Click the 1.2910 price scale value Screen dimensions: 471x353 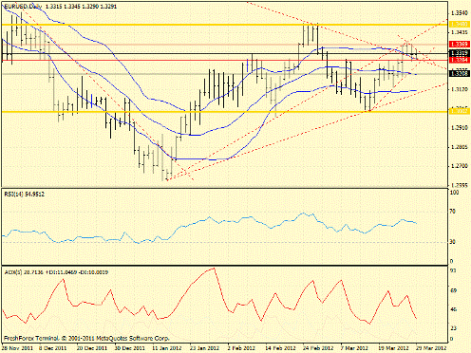tap(460, 128)
